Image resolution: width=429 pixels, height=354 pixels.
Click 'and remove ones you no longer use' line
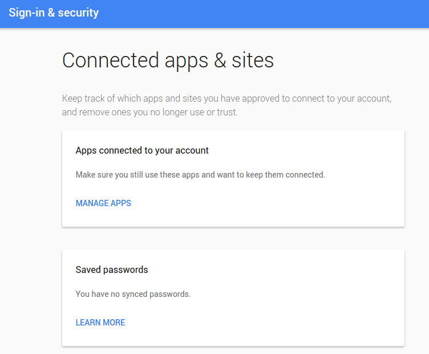click(x=149, y=112)
